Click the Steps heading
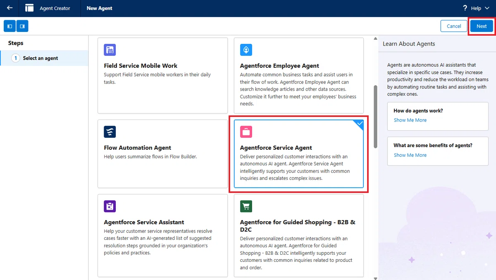Image resolution: width=496 pixels, height=280 pixels. coord(16,43)
